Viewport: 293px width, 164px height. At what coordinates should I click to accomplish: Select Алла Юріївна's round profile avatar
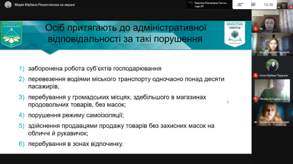(x=272, y=65)
